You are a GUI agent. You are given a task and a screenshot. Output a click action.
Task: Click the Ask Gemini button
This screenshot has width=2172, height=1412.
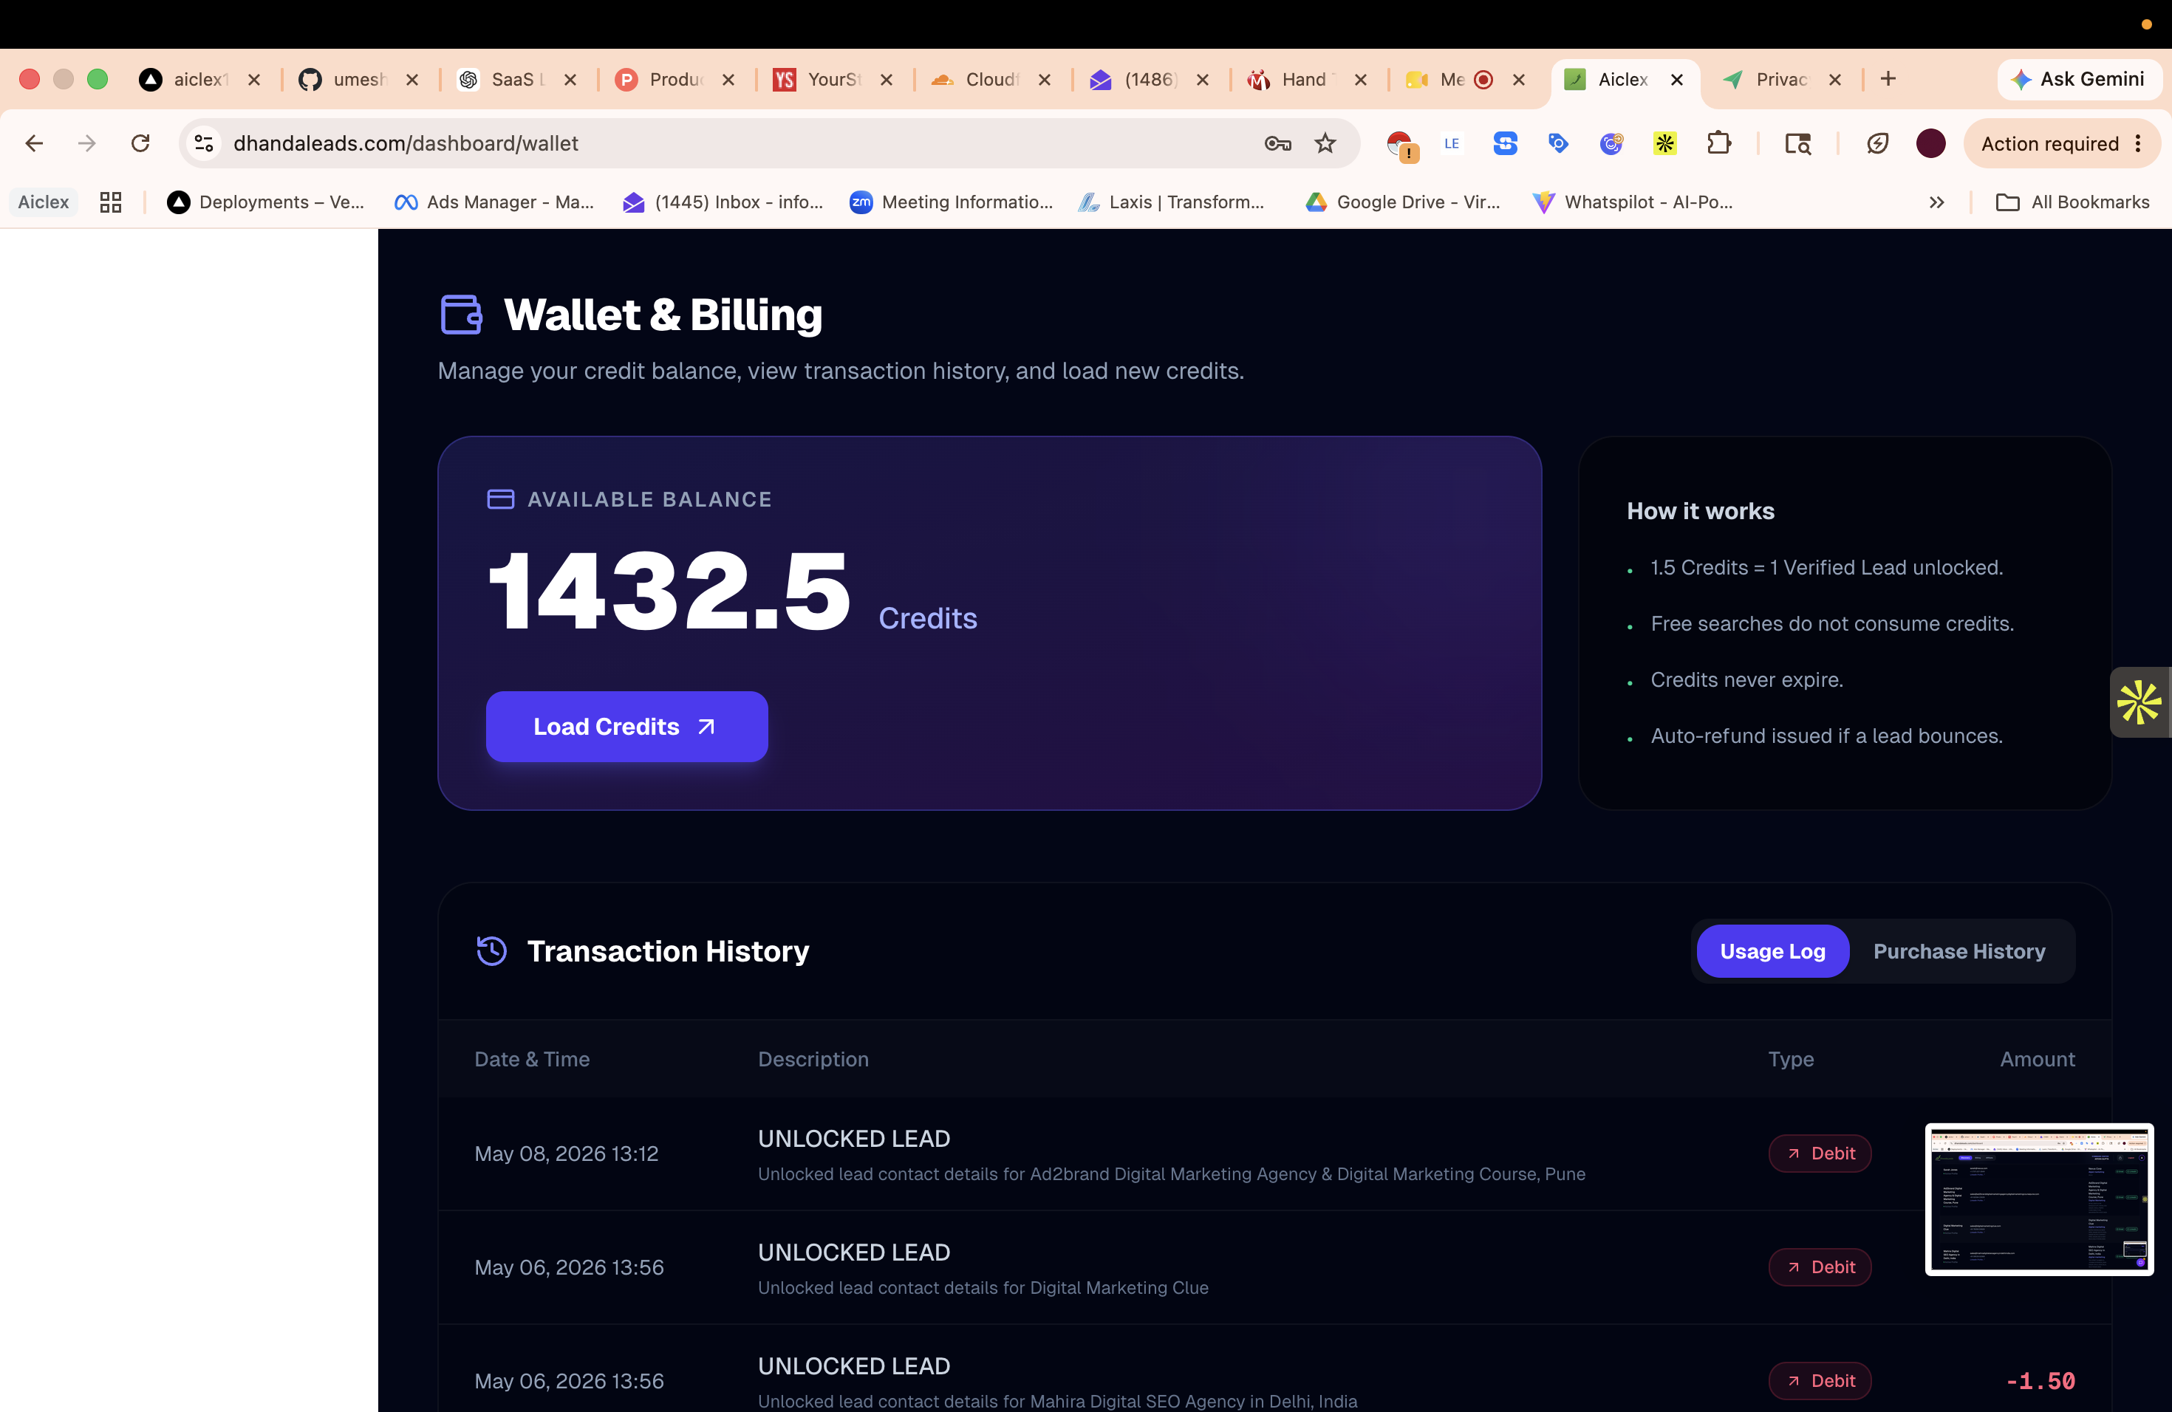[2078, 79]
